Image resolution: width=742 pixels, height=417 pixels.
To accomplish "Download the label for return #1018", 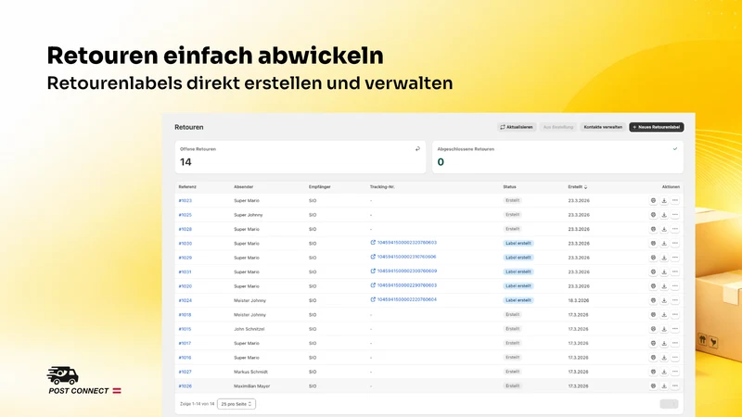I will (x=664, y=314).
